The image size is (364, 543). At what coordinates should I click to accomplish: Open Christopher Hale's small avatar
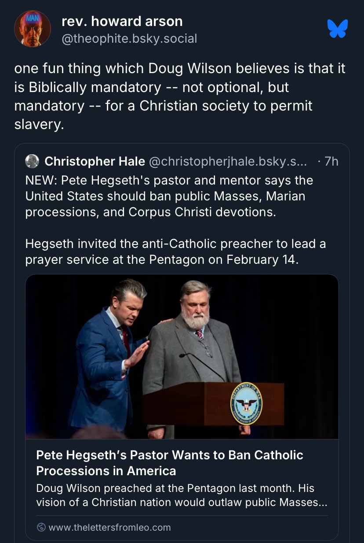click(x=32, y=162)
